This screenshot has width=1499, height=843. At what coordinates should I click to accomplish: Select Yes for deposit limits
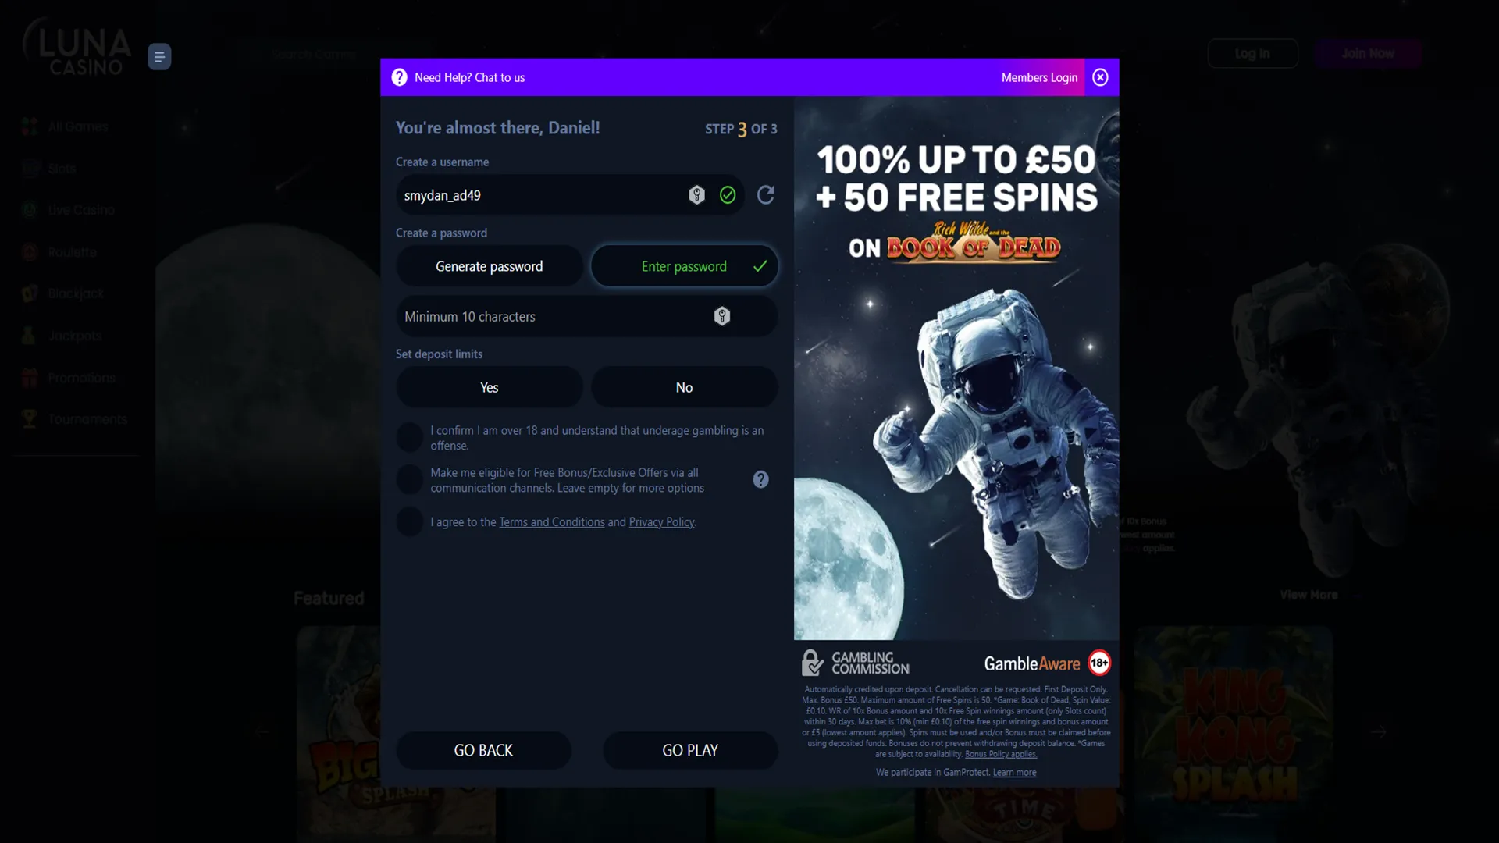[490, 387]
